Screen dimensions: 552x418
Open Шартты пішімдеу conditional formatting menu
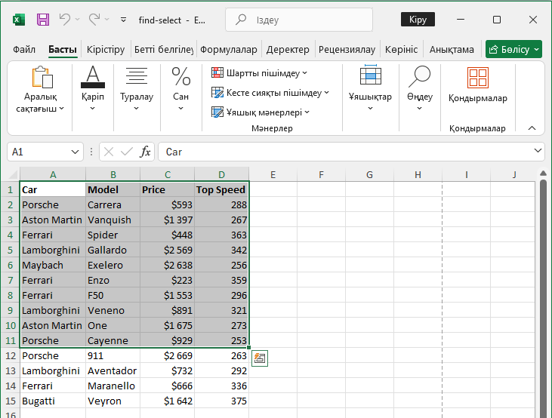(x=260, y=73)
